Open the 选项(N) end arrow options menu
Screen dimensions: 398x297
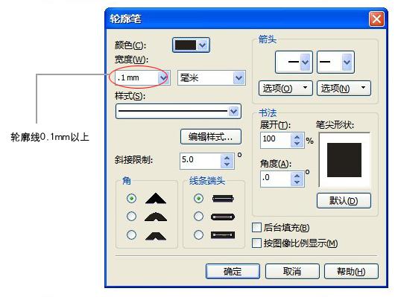(x=344, y=88)
